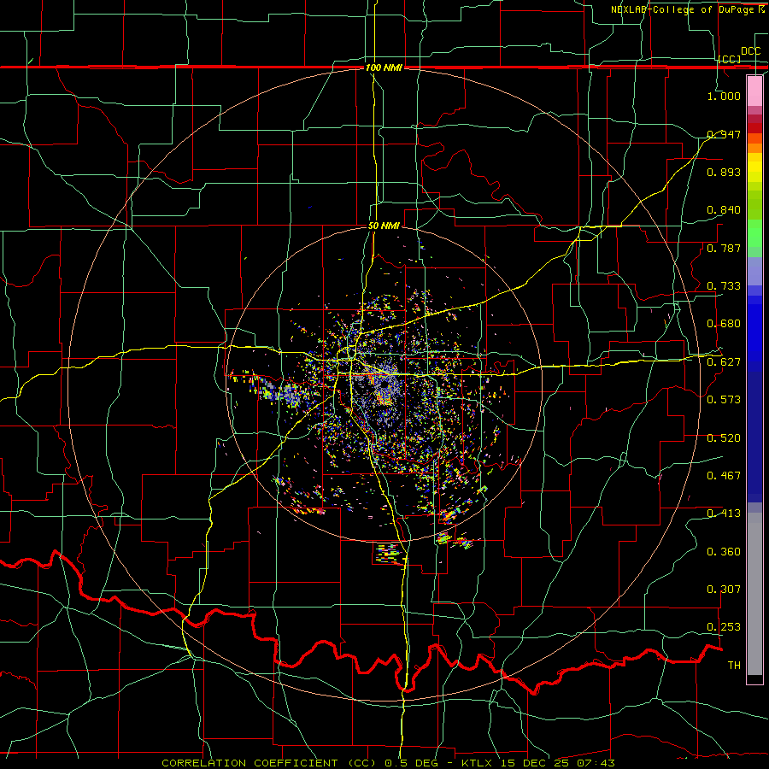
Task: Click the 0.680 scale value
Action: (724, 324)
